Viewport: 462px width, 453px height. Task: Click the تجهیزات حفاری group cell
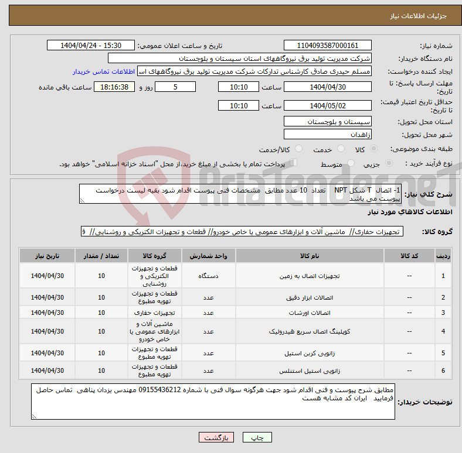(x=154, y=313)
